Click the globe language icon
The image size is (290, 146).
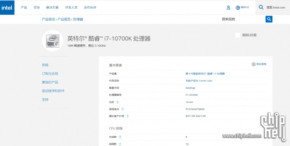238,8
